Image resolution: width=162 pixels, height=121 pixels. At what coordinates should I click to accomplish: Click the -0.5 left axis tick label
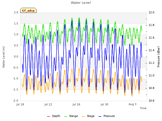(x=16, y=68)
